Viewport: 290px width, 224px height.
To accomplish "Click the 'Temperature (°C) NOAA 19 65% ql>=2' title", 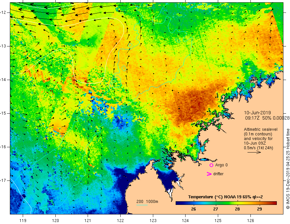I will (225, 197).
